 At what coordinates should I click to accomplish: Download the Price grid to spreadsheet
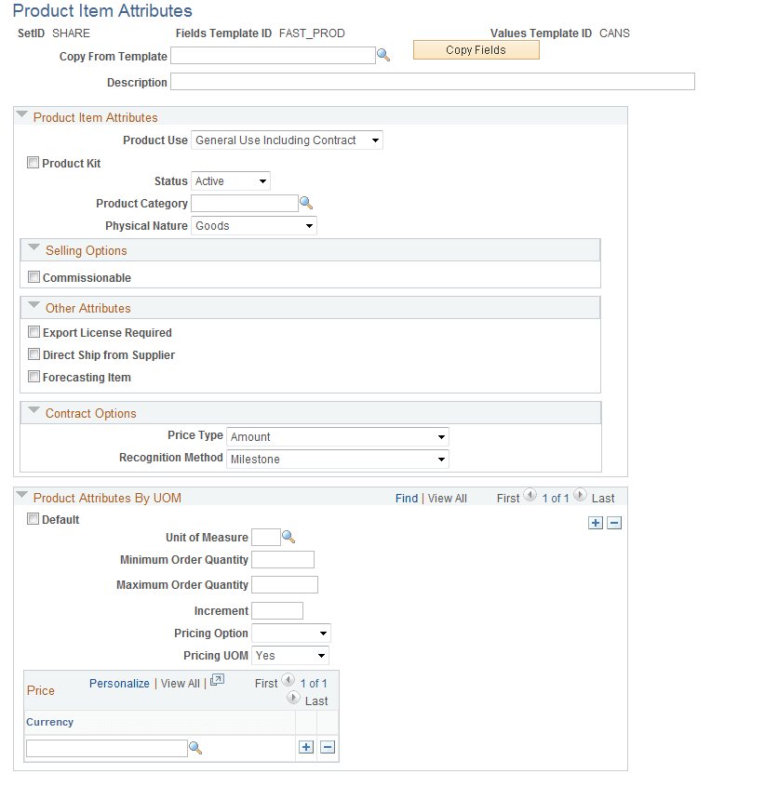[x=217, y=681]
